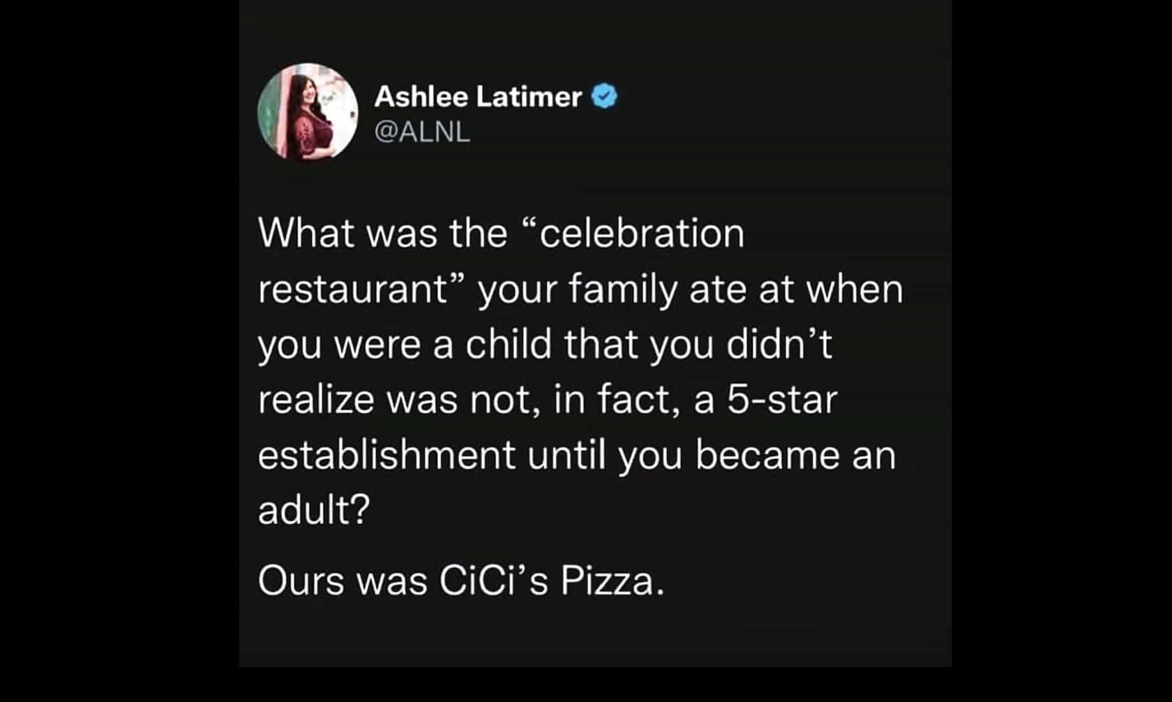Click the "What was the" opening words

click(382, 233)
